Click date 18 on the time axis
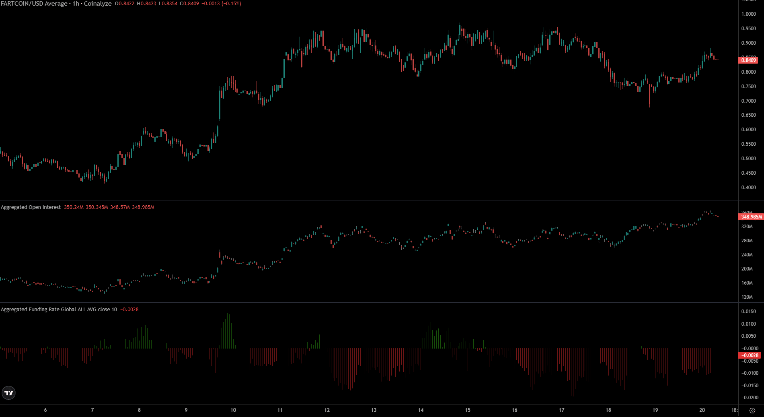The height and width of the screenshot is (417, 764). tap(608, 410)
